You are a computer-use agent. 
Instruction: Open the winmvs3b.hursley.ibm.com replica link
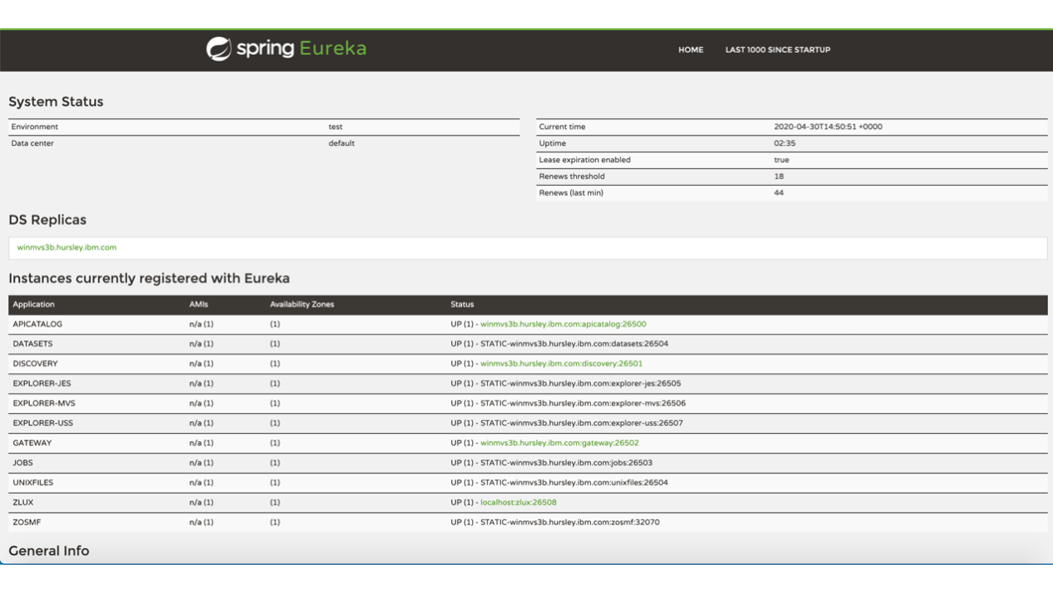[66, 247]
